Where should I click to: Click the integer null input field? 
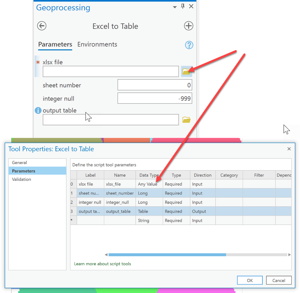coord(155,98)
